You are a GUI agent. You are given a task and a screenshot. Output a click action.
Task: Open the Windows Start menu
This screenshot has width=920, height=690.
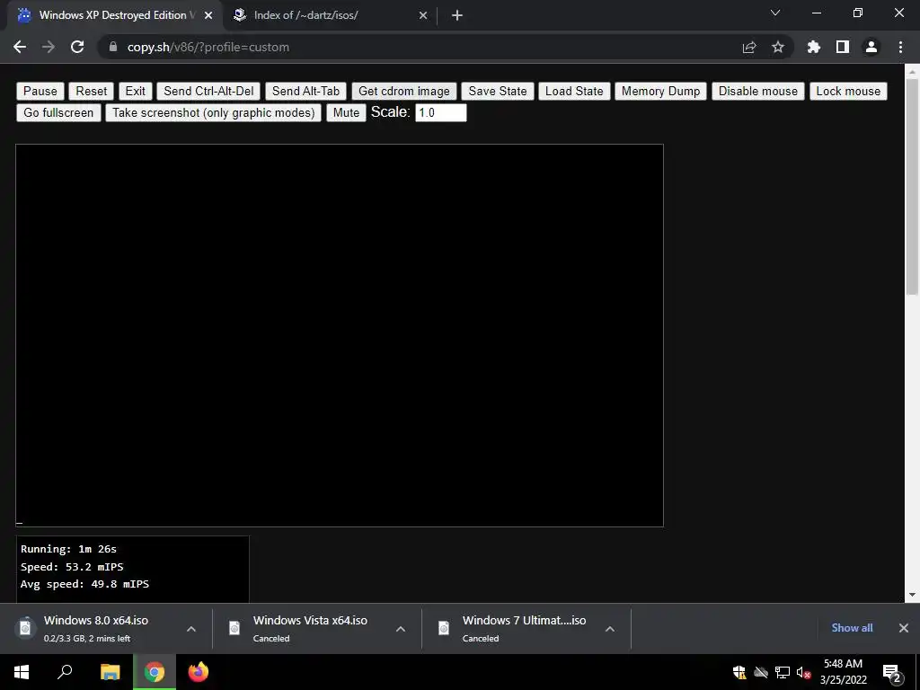pos(22,672)
